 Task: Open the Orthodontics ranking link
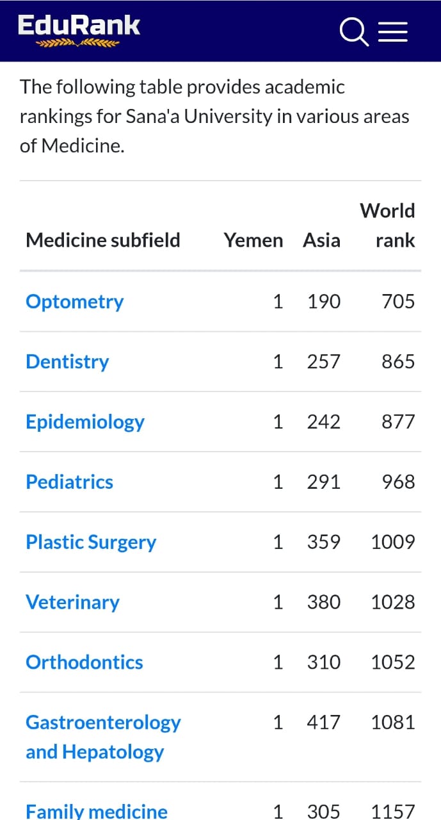coord(84,662)
